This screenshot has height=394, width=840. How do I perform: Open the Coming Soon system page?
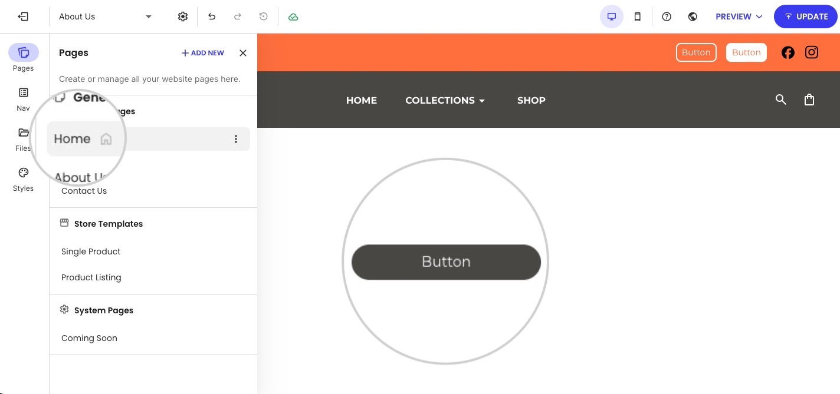tap(89, 338)
